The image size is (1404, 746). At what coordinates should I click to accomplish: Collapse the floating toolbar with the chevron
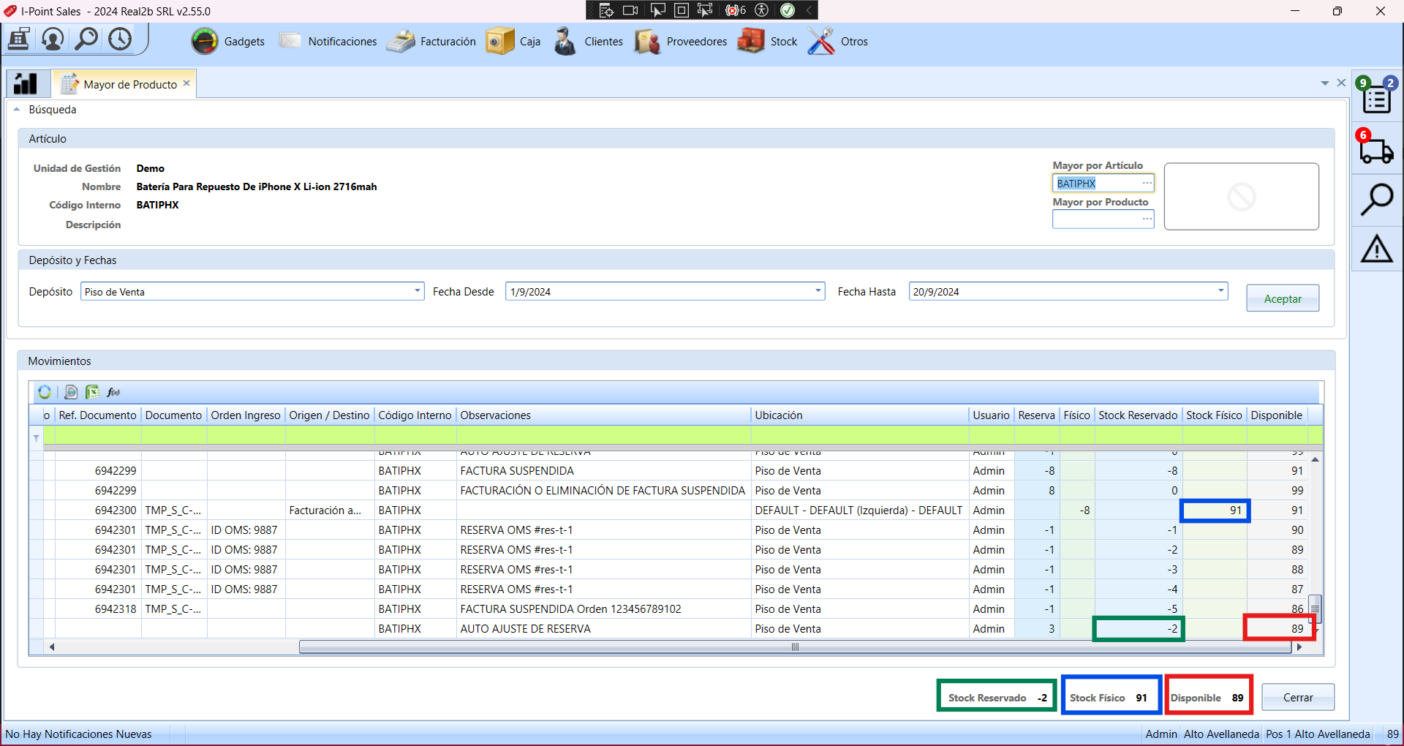(x=809, y=10)
